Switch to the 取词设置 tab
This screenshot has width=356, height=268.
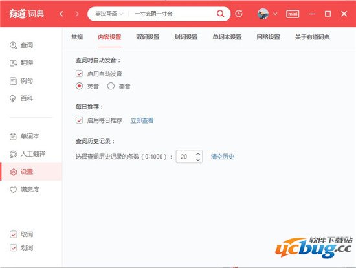[x=148, y=37]
